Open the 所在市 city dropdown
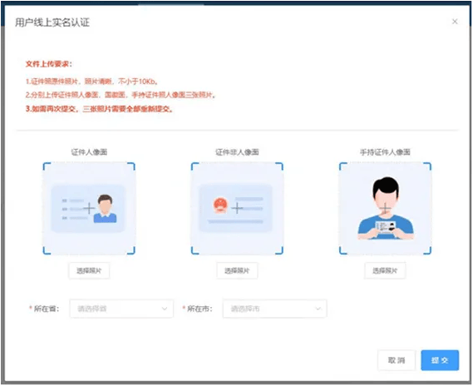 275,309
